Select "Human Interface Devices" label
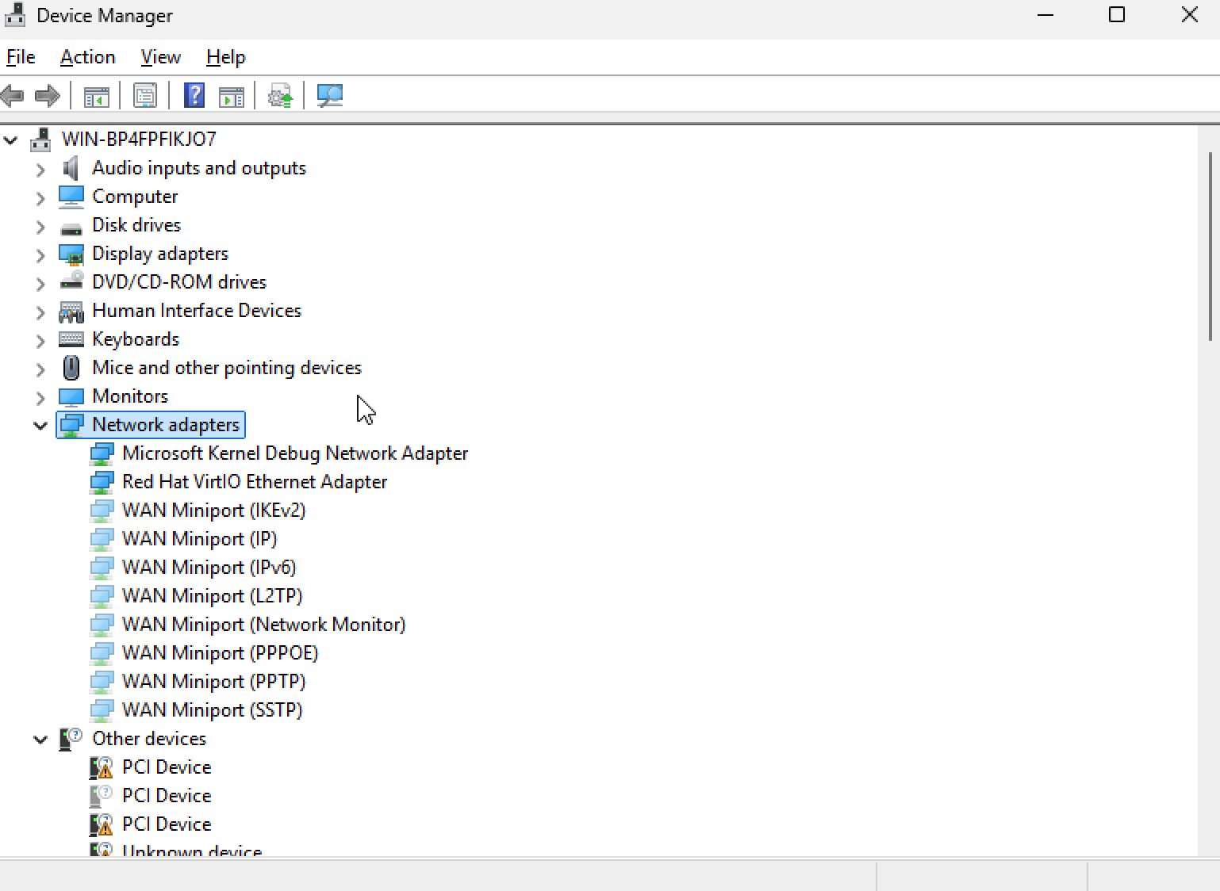The image size is (1220, 891). coord(197,311)
